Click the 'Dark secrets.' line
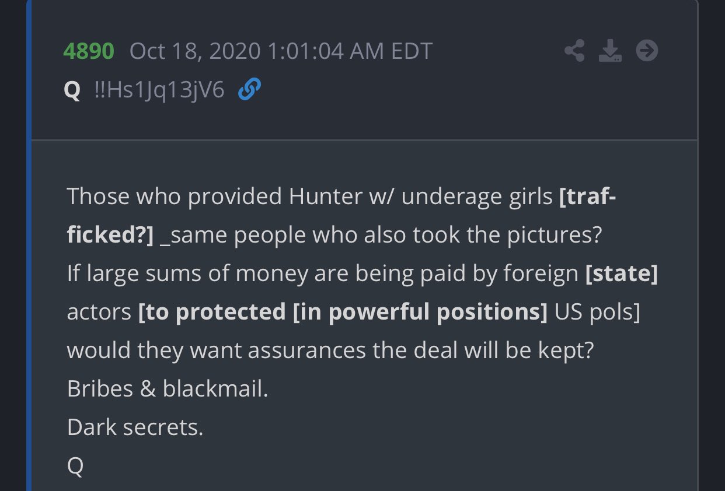The image size is (725, 491). 135,427
